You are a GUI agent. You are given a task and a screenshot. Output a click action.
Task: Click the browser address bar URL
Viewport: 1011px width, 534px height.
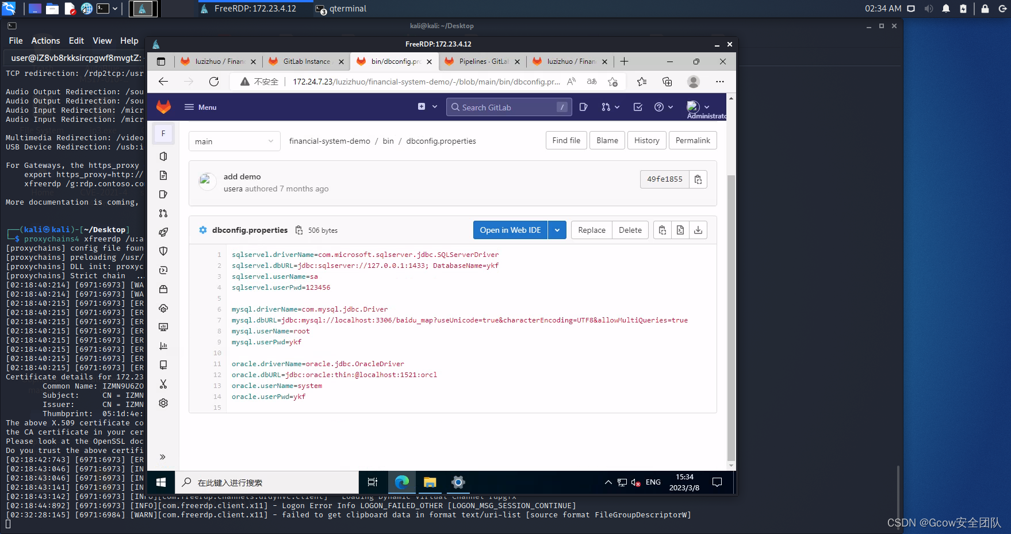tap(426, 82)
